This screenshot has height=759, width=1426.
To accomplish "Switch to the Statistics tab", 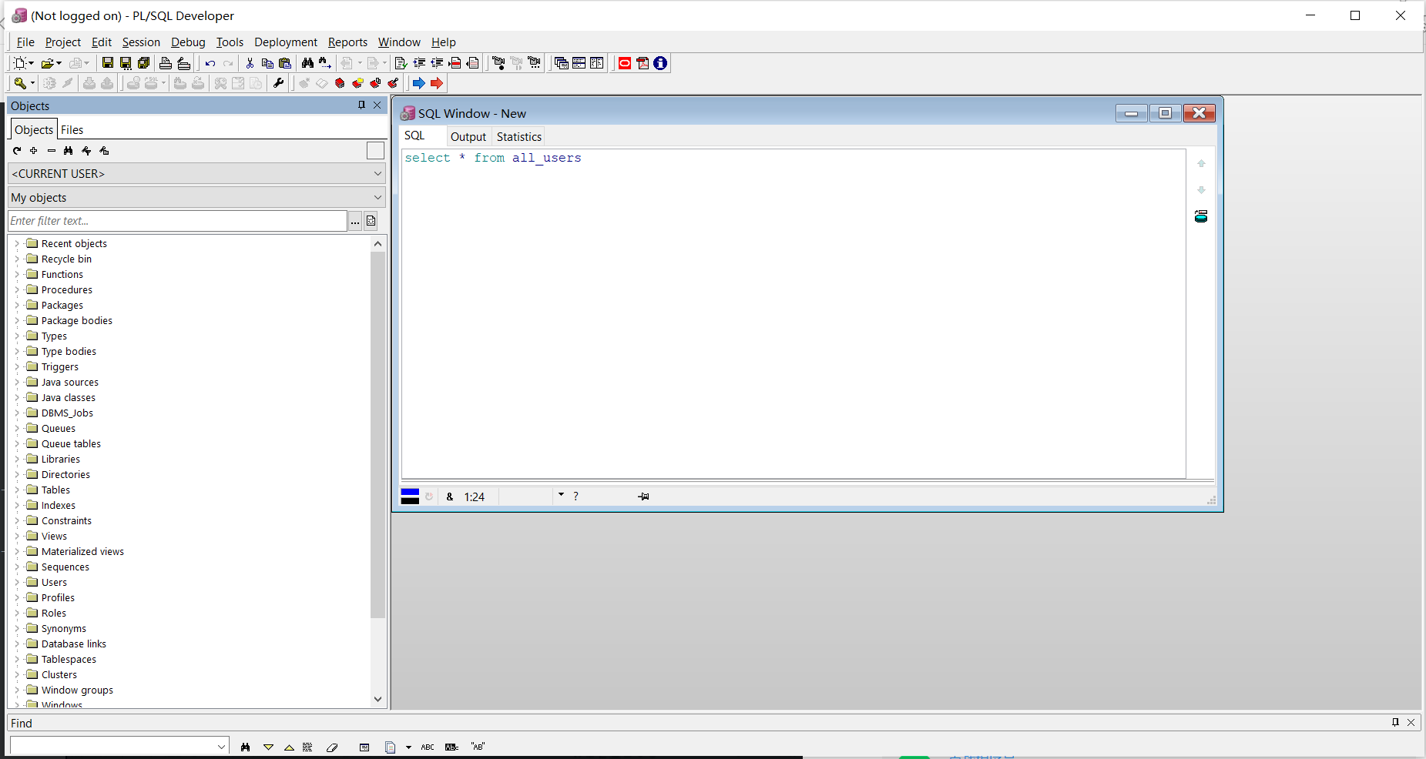I will [x=519, y=137].
